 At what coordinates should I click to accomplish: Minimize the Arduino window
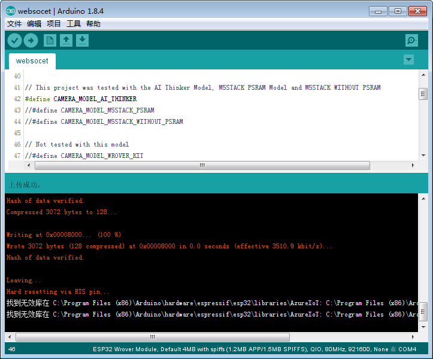pyautogui.click(x=378, y=11)
